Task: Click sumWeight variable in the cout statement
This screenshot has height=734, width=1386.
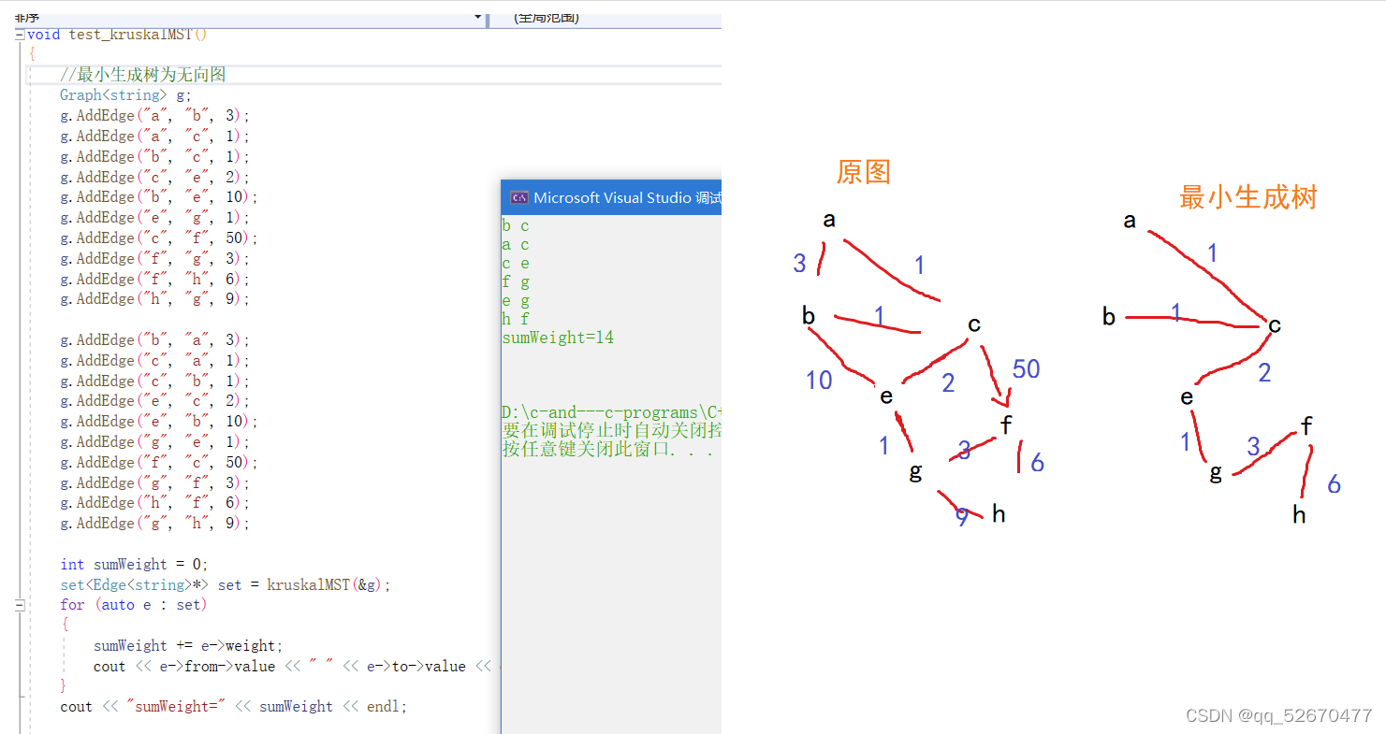Action: [x=295, y=706]
